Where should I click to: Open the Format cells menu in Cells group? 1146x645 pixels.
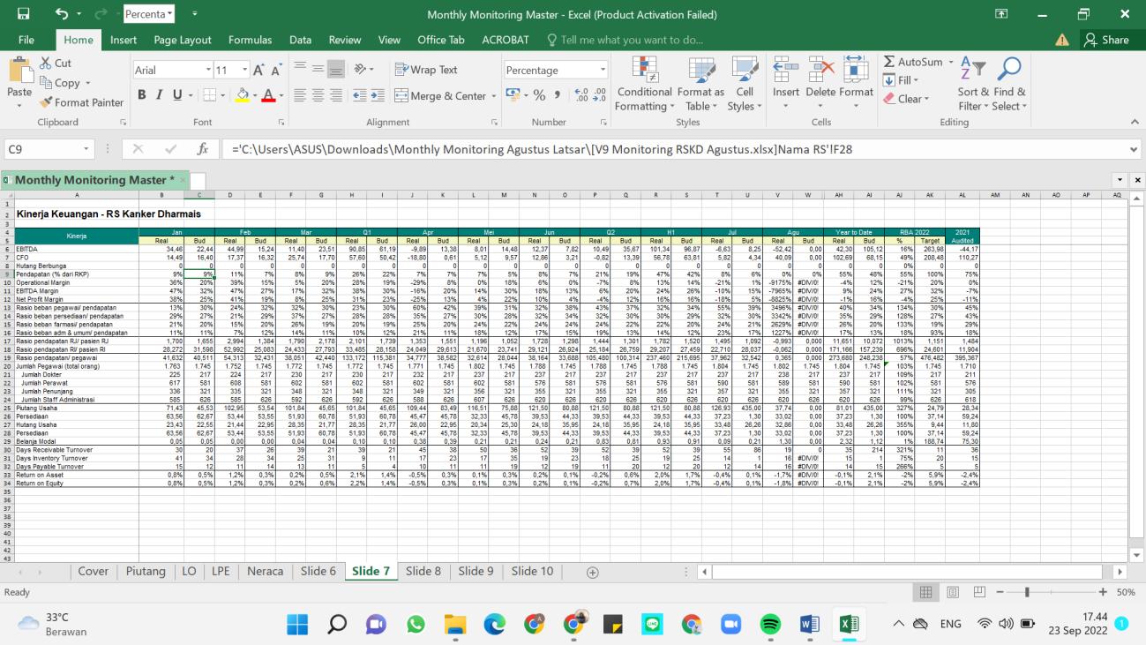pos(856,84)
